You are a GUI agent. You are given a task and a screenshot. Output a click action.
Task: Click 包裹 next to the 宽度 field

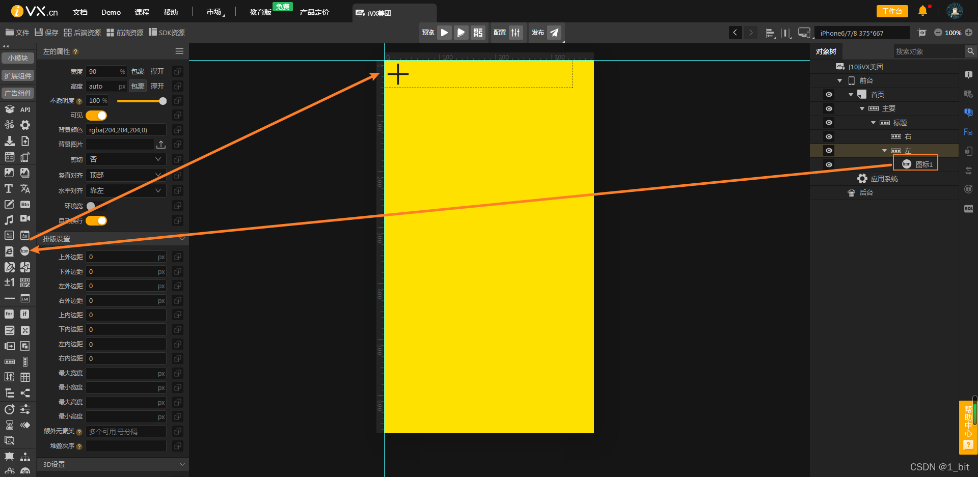pos(138,71)
